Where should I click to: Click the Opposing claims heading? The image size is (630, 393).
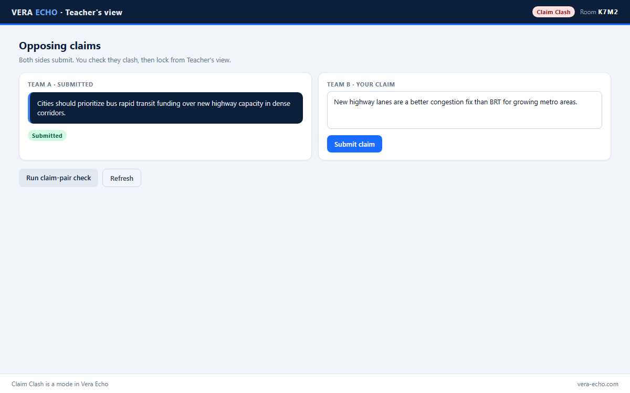click(x=60, y=46)
